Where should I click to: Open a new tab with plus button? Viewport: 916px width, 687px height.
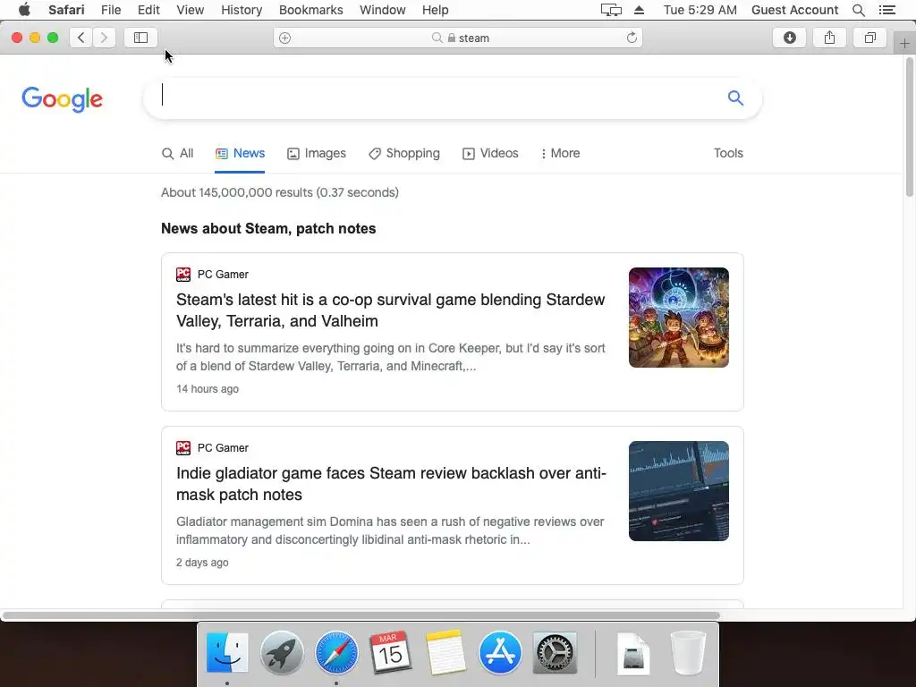904,43
